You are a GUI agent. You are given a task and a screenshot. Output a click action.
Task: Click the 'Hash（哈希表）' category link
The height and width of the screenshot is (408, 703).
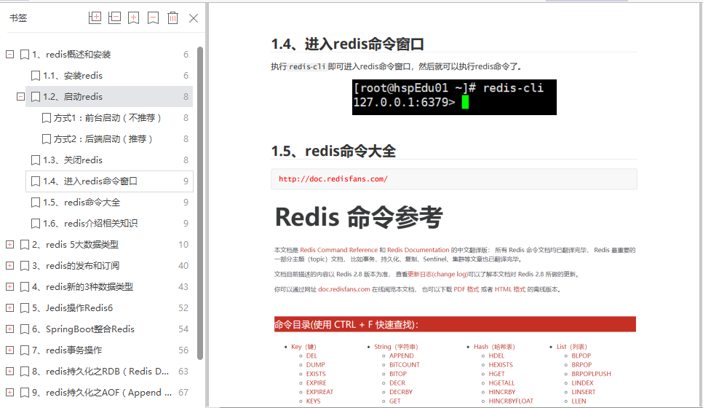(494, 347)
